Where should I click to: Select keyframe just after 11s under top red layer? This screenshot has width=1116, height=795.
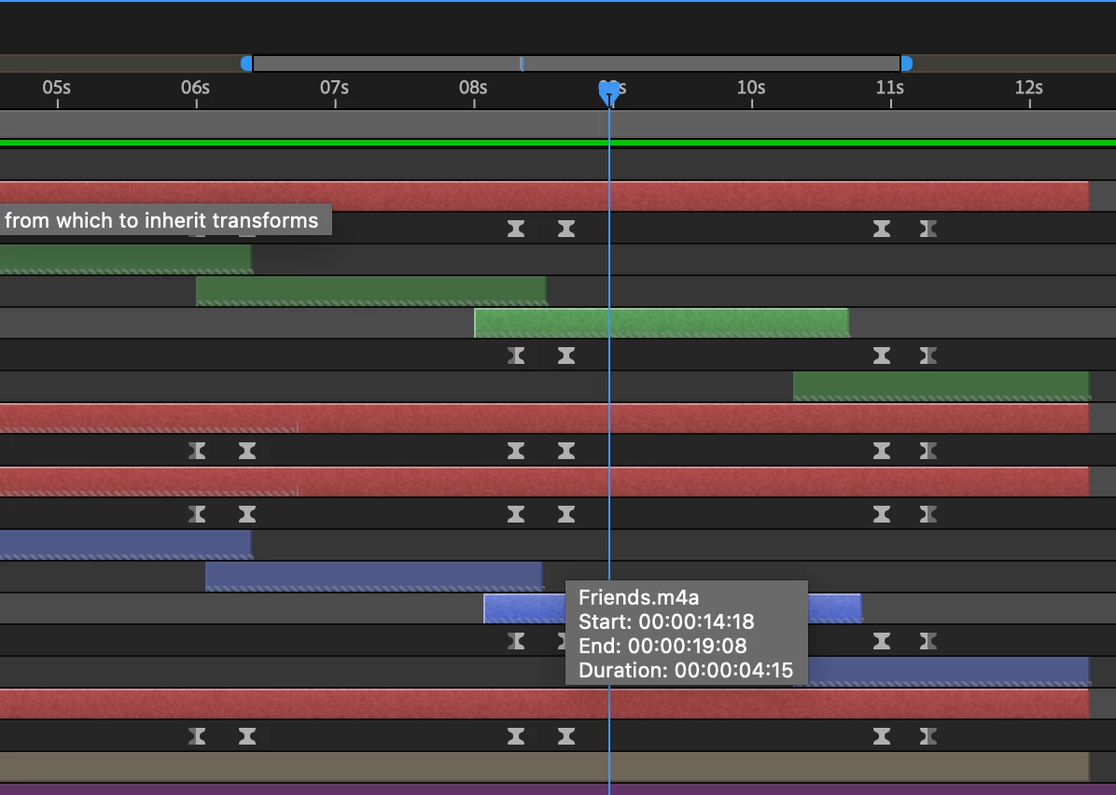[x=928, y=229]
